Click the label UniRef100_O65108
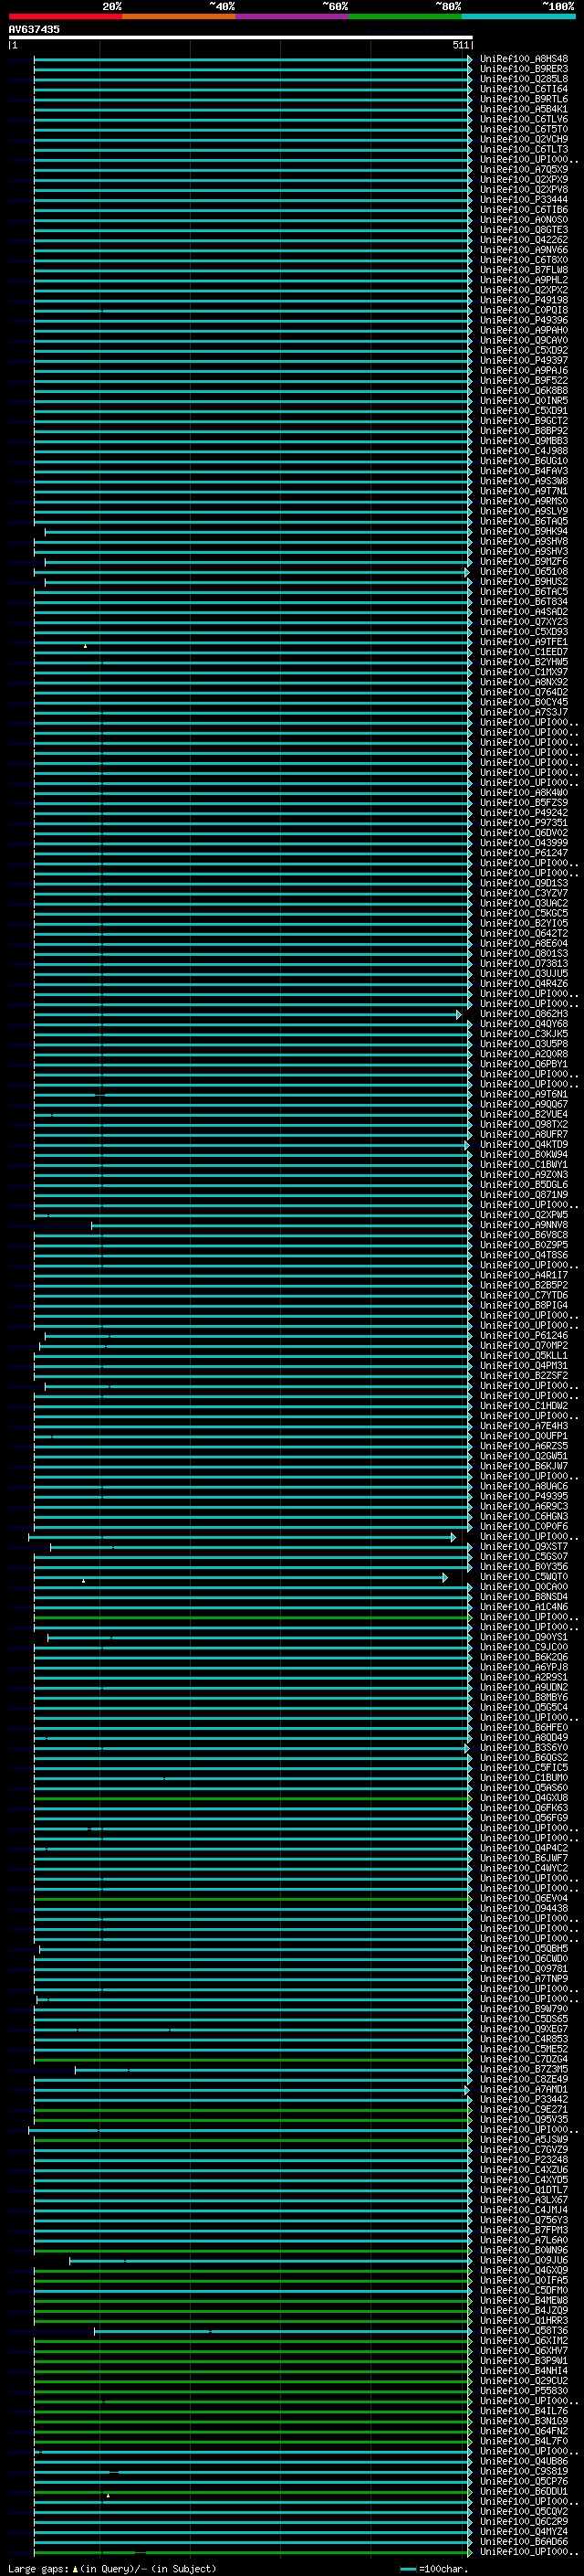The width and height of the screenshot is (584, 2576). click(x=524, y=572)
